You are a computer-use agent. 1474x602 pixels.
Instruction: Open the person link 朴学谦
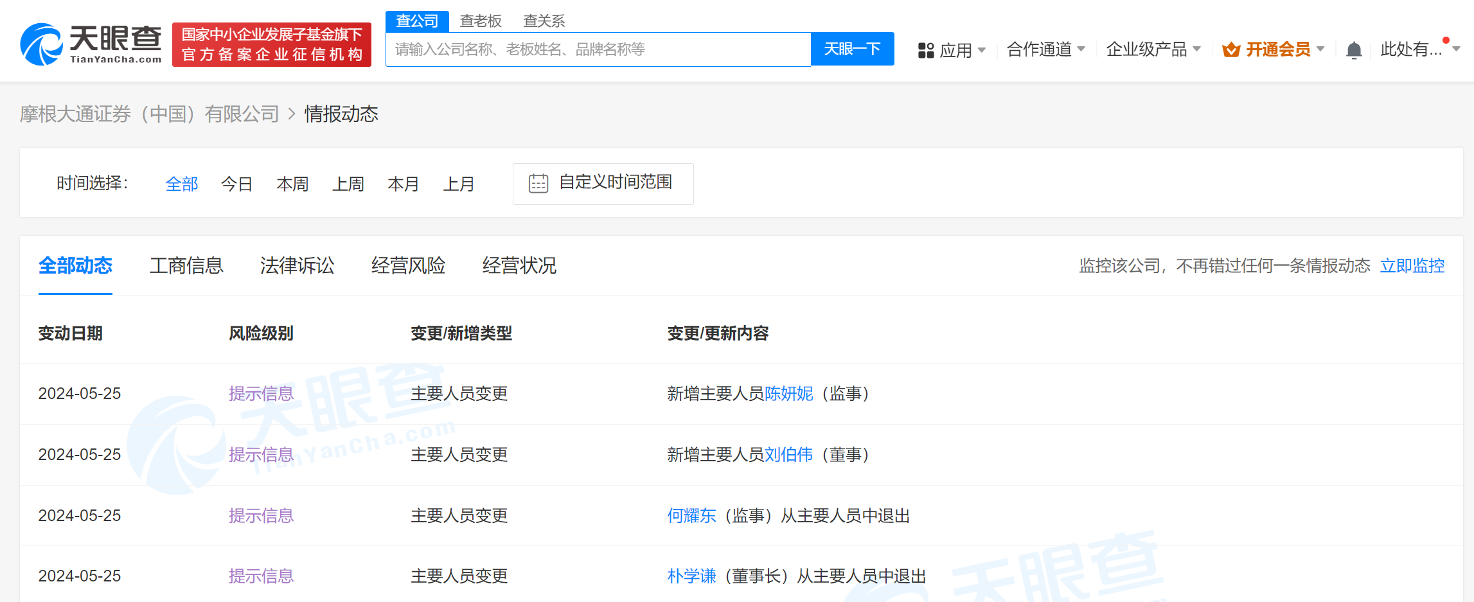click(692, 576)
